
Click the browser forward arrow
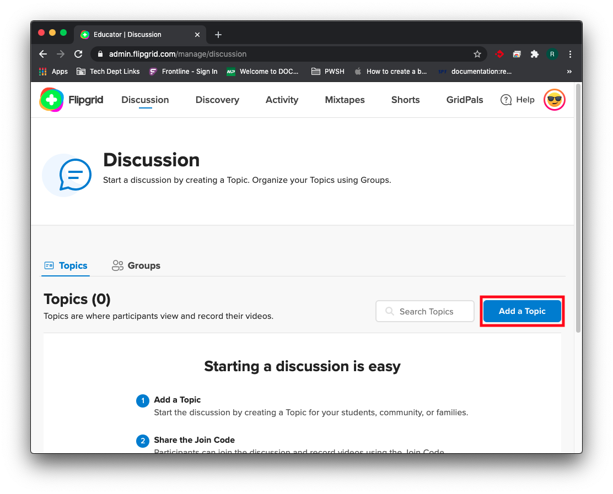(x=61, y=54)
